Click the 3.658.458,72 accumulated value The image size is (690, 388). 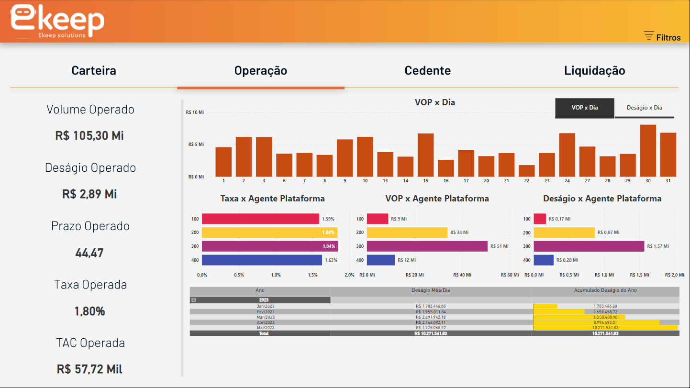pyautogui.click(x=605, y=311)
